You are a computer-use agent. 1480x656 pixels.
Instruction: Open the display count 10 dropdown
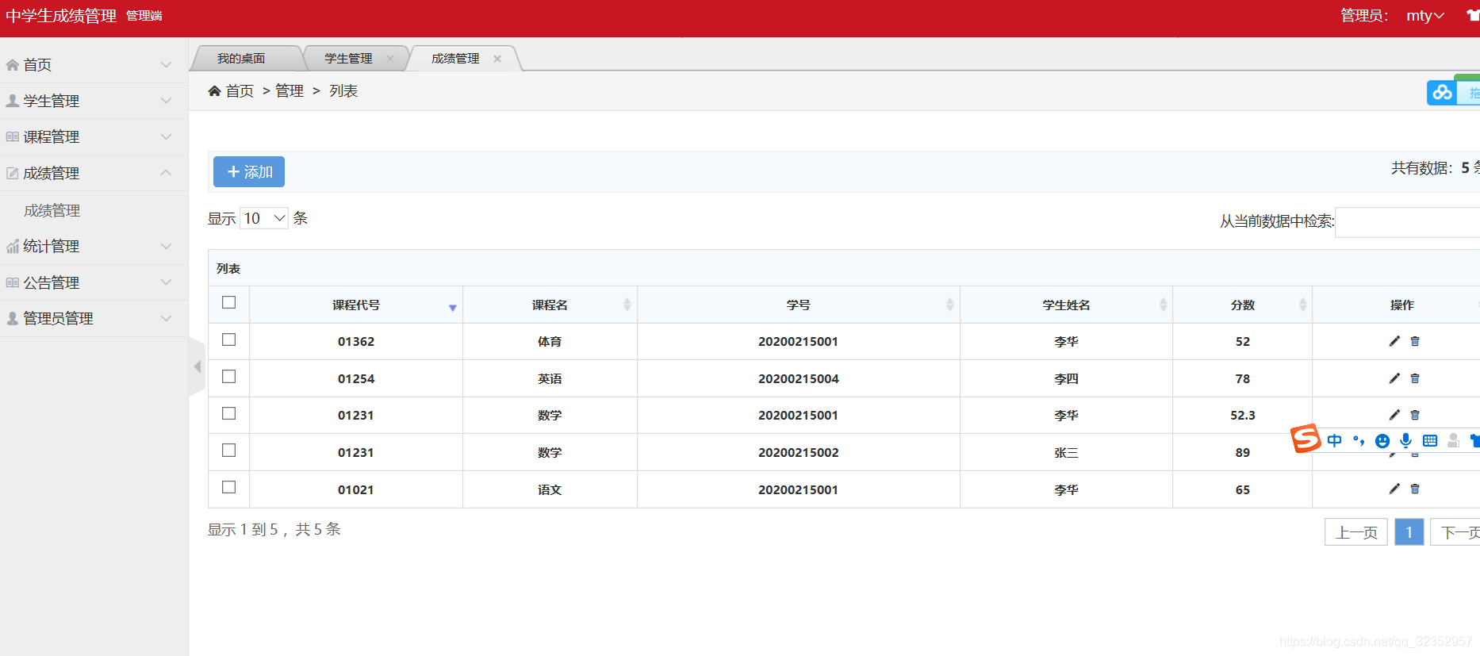click(x=264, y=218)
